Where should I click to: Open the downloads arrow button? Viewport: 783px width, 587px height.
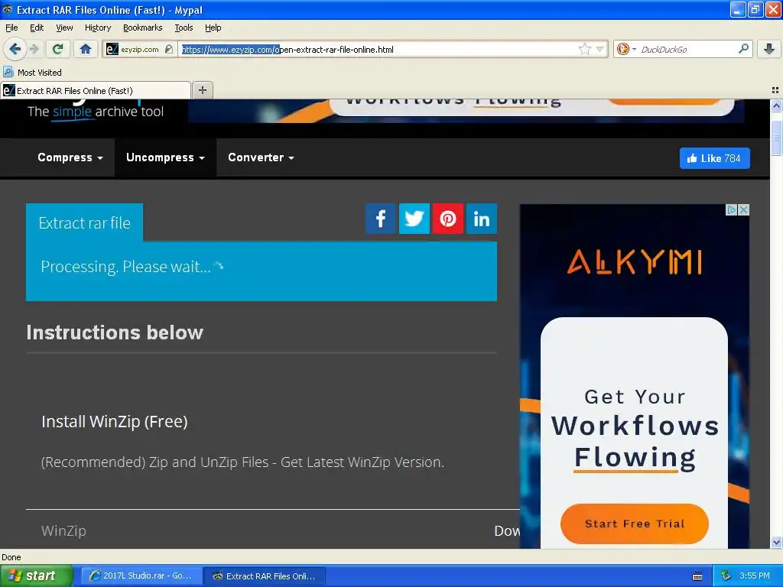coord(769,49)
